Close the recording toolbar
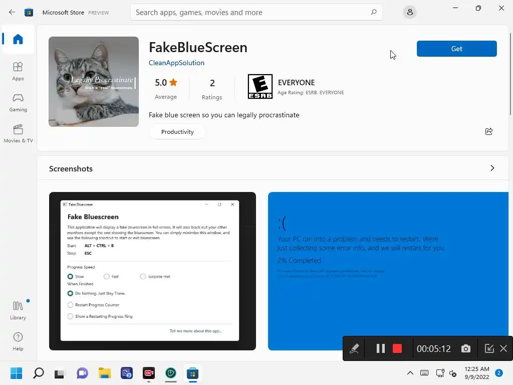The width and height of the screenshot is (513, 385). pos(503,348)
